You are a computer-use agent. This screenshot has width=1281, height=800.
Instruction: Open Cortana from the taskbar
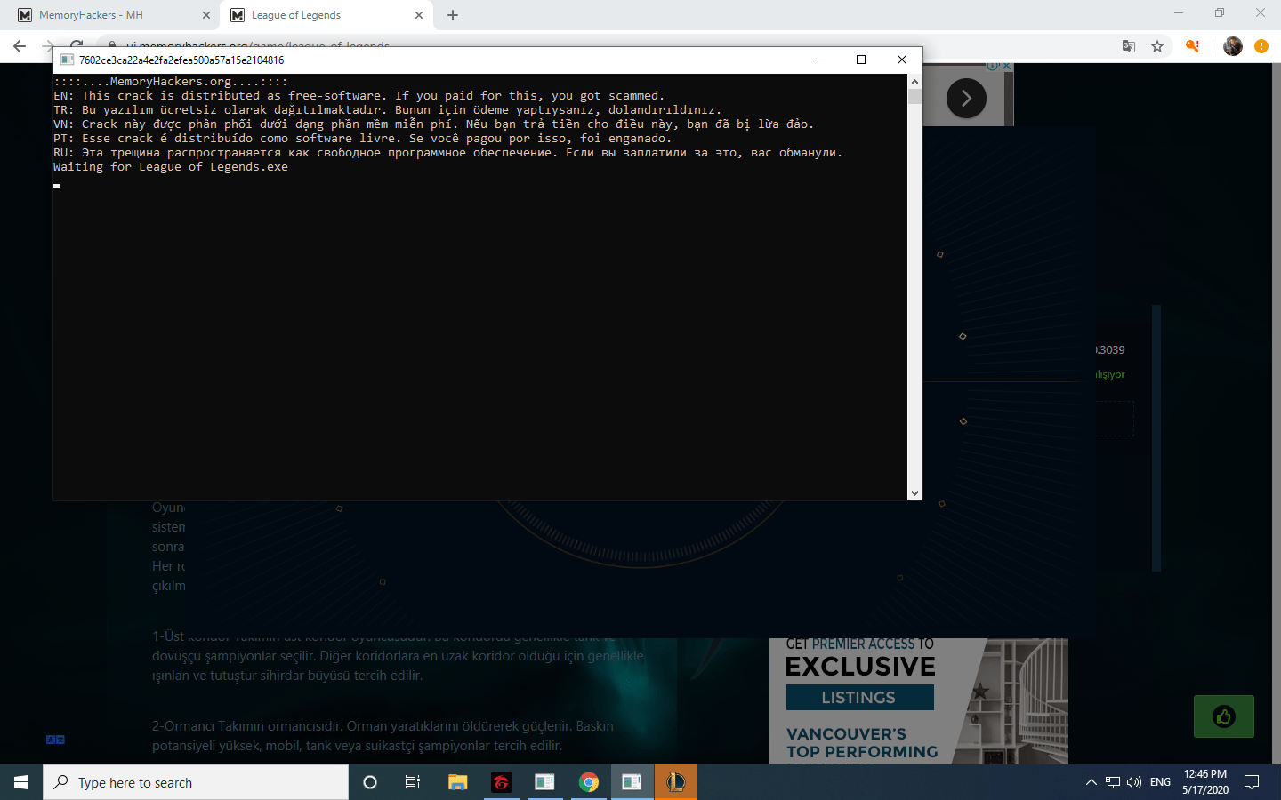click(x=370, y=782)
